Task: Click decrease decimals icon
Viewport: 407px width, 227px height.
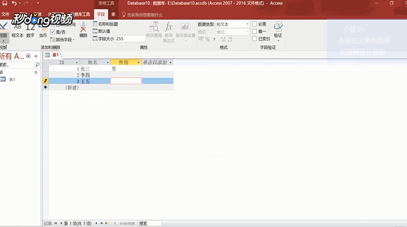Action: 230,40
